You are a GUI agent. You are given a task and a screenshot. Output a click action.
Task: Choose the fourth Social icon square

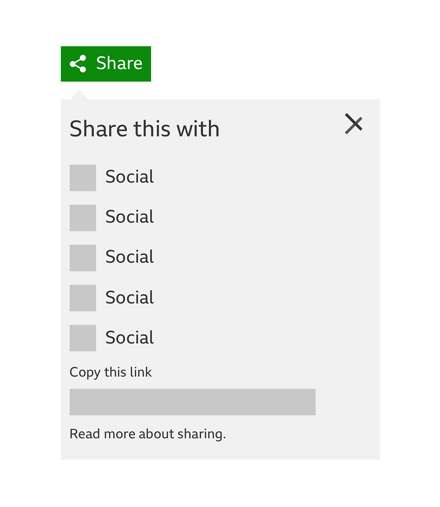(x=83, y=298)
